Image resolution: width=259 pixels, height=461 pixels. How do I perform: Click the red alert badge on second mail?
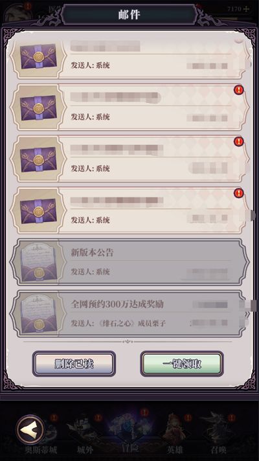click(x=239, y=90)
